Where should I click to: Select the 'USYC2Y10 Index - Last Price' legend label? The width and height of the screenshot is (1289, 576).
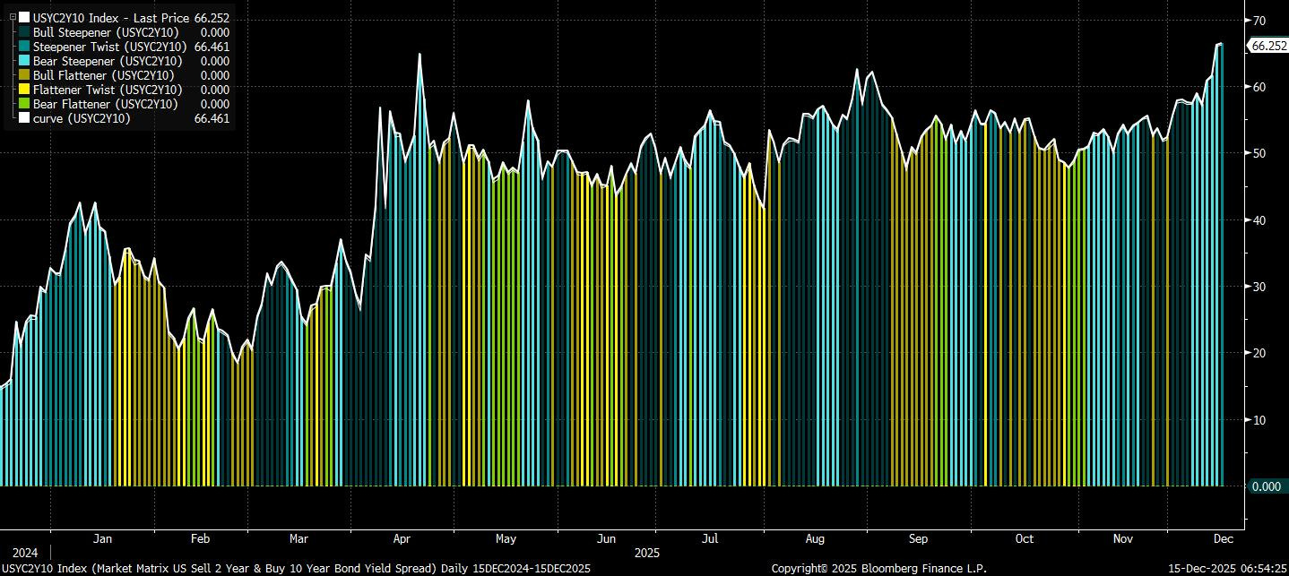pos(111,18)
